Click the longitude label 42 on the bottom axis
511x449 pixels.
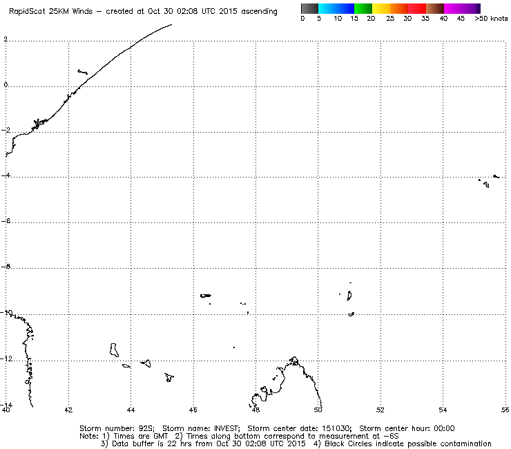coord(68,410)
